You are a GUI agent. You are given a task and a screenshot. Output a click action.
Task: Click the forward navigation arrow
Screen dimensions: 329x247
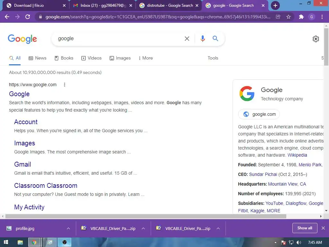17,17
